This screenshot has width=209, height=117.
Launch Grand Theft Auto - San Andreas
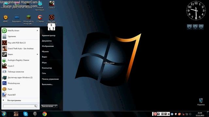pyautogui.click(x=20, y=48)
